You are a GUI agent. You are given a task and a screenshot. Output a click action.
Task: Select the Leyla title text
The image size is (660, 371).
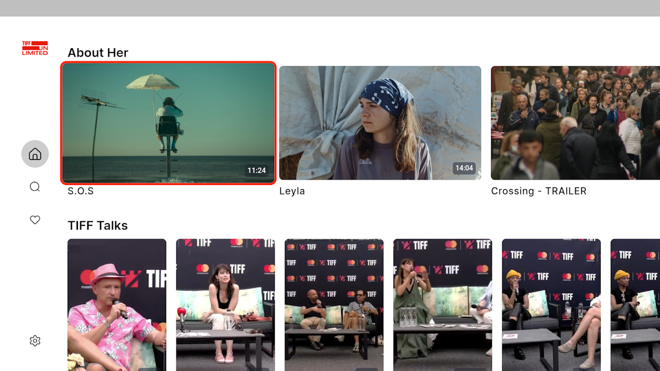point(292,191)
